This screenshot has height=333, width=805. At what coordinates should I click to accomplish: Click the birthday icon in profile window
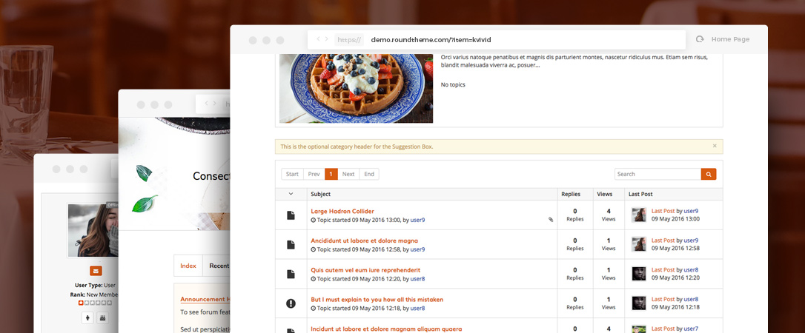click(102, 318)
